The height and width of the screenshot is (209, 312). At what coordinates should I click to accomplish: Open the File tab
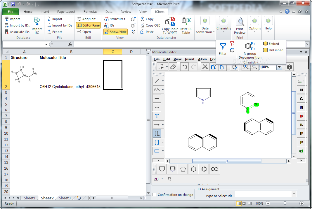pos(11,12)
